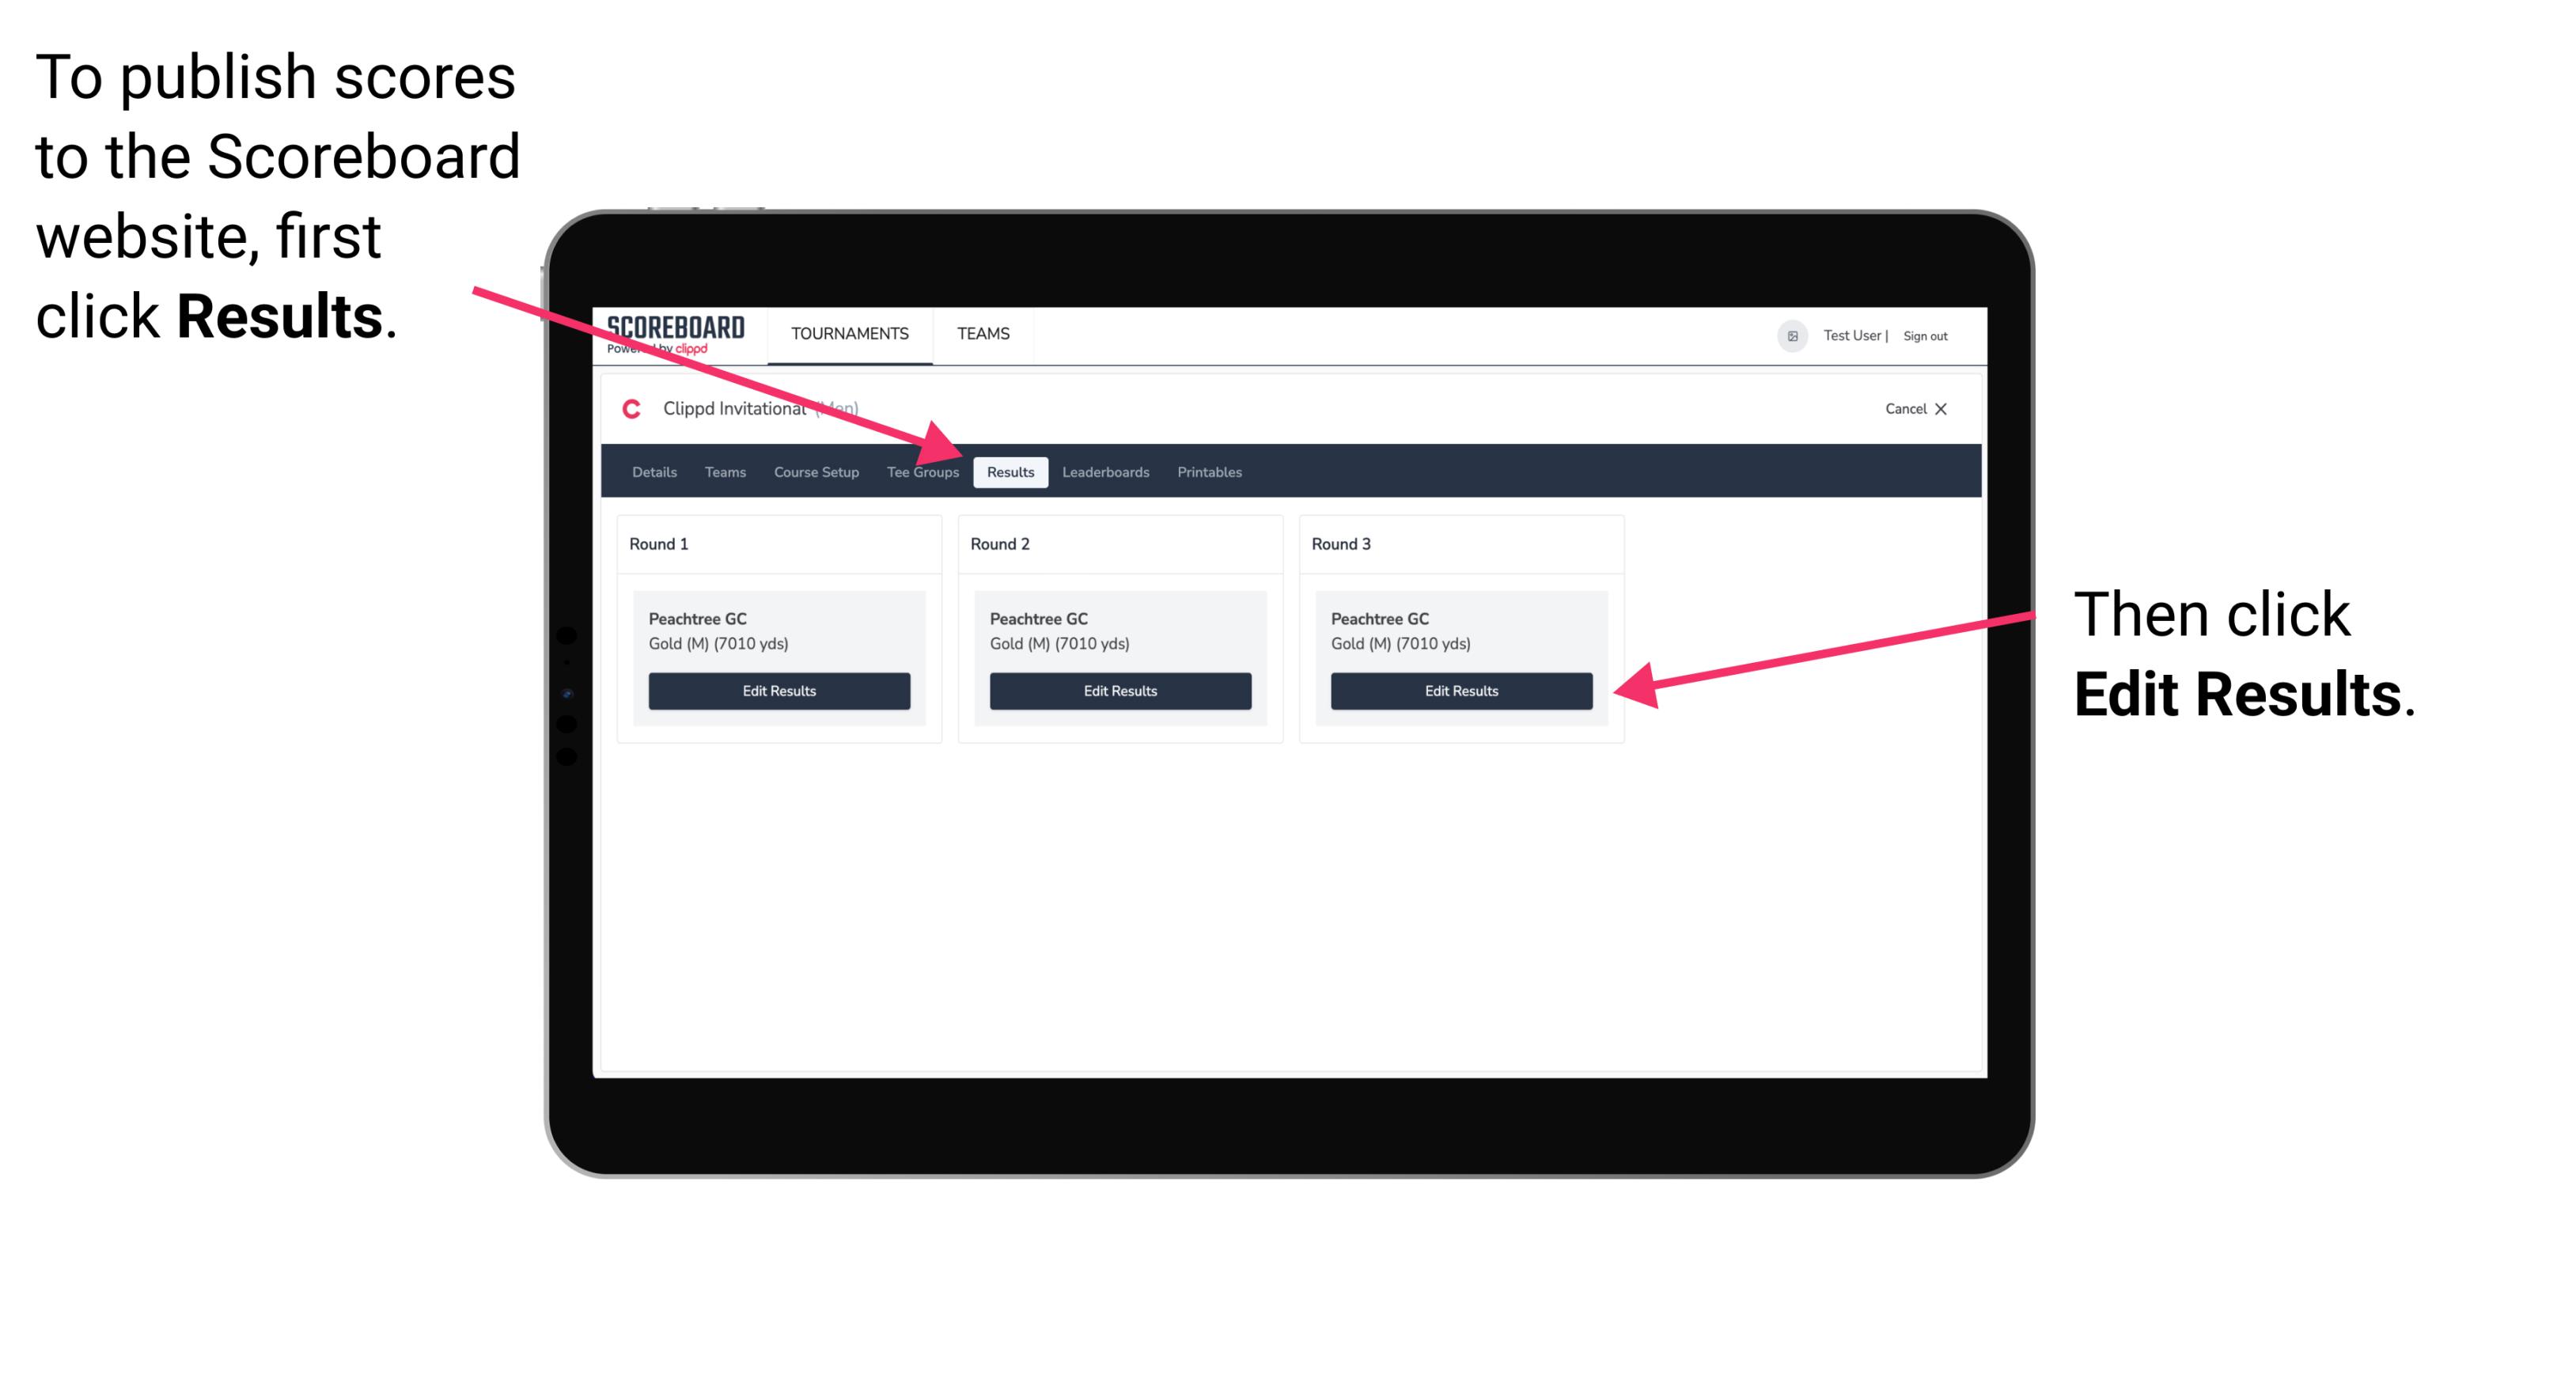Image resolution: width=2576 pixels, height=1386 pixels.
Task: Open the Course Setup tab
Action: click(x=816, y=471)
